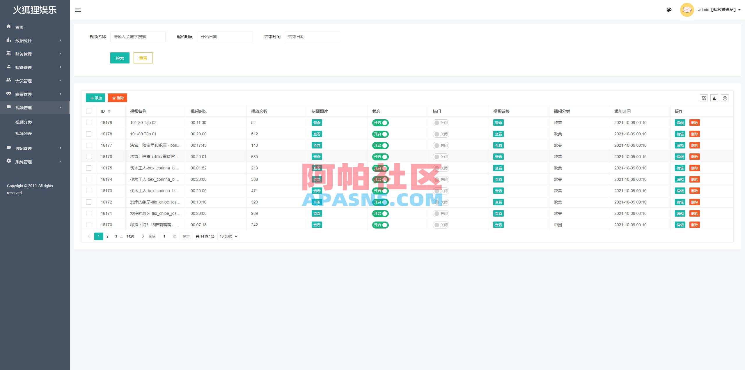This screenshot has height=370, width=745.
Task: Click the 检索 search button
Action: pyautogui.click(x=120, y=58)
